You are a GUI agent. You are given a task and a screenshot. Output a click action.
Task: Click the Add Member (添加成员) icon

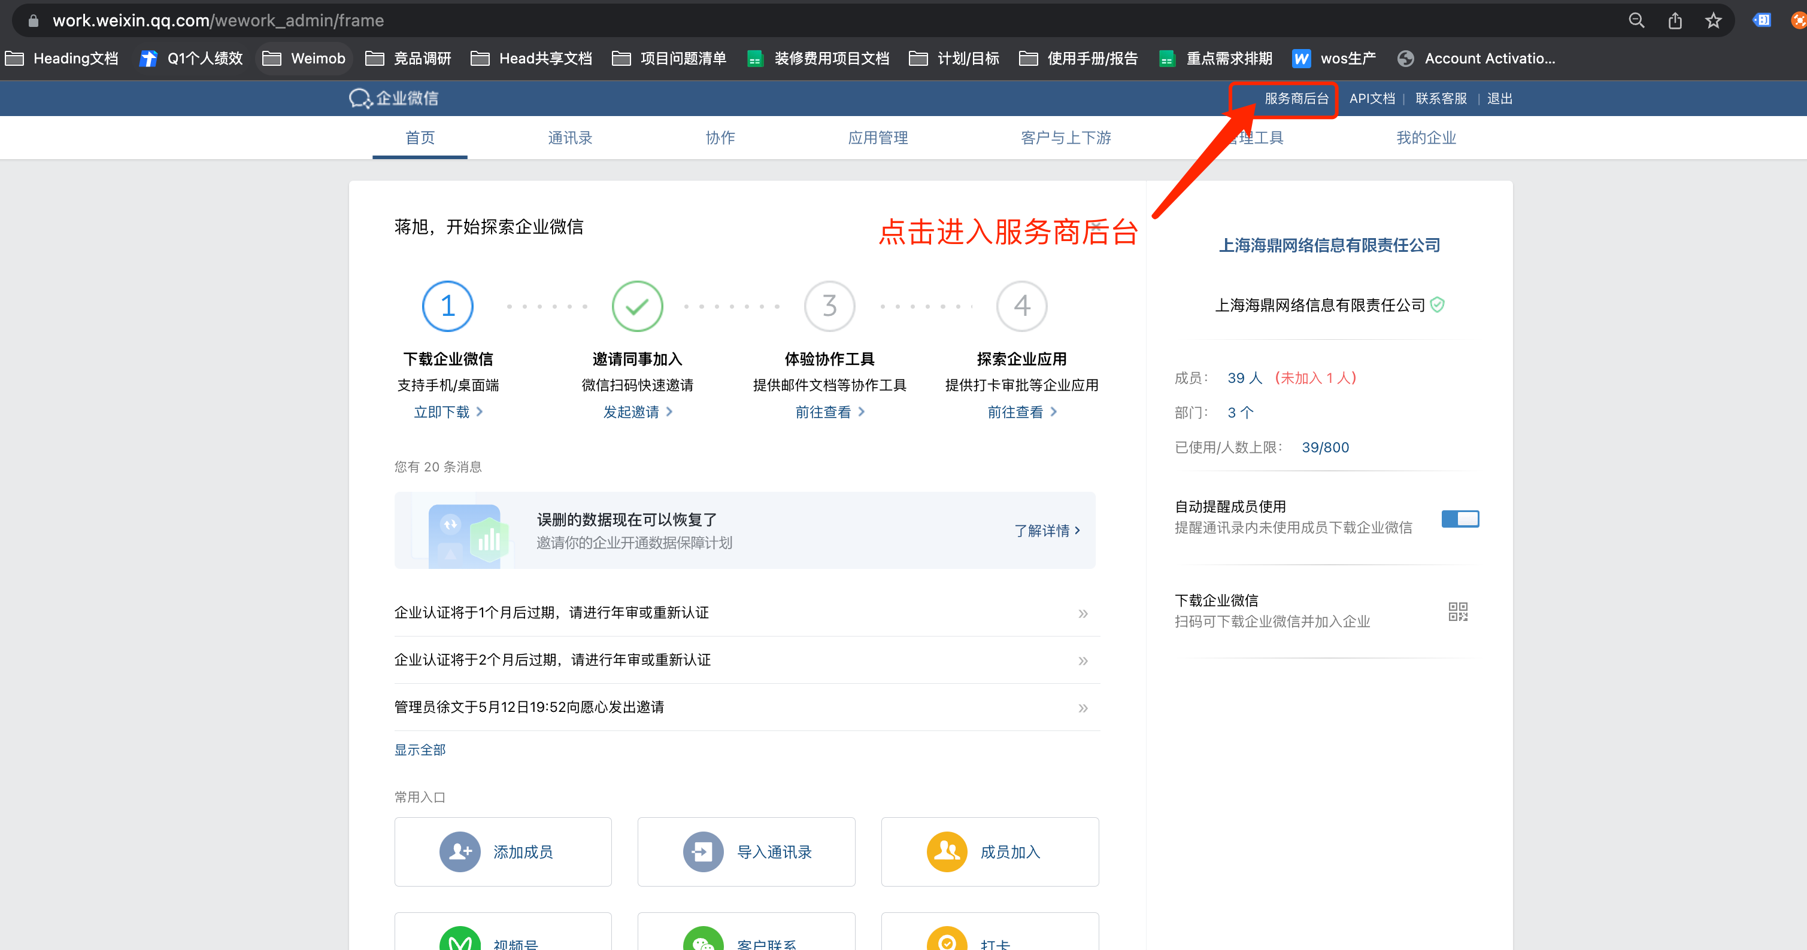click(459, 851)
